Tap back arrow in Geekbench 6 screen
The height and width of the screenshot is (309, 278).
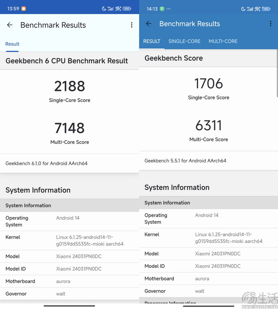(10, 25)
